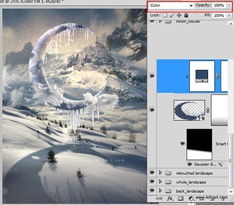Select the black-and-white smart filter mask thumbnail

click(x=199, y=144)
